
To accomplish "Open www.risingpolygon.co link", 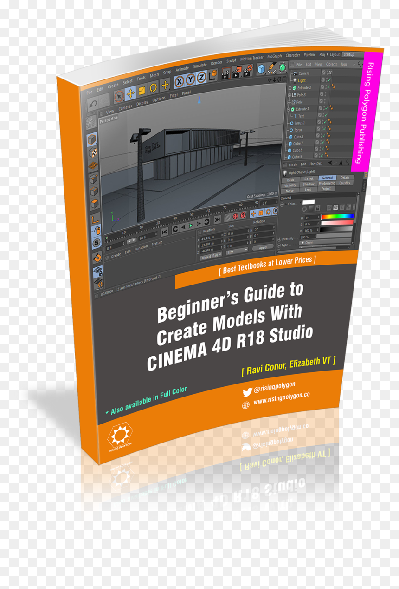I will click(x=282, y=399).
